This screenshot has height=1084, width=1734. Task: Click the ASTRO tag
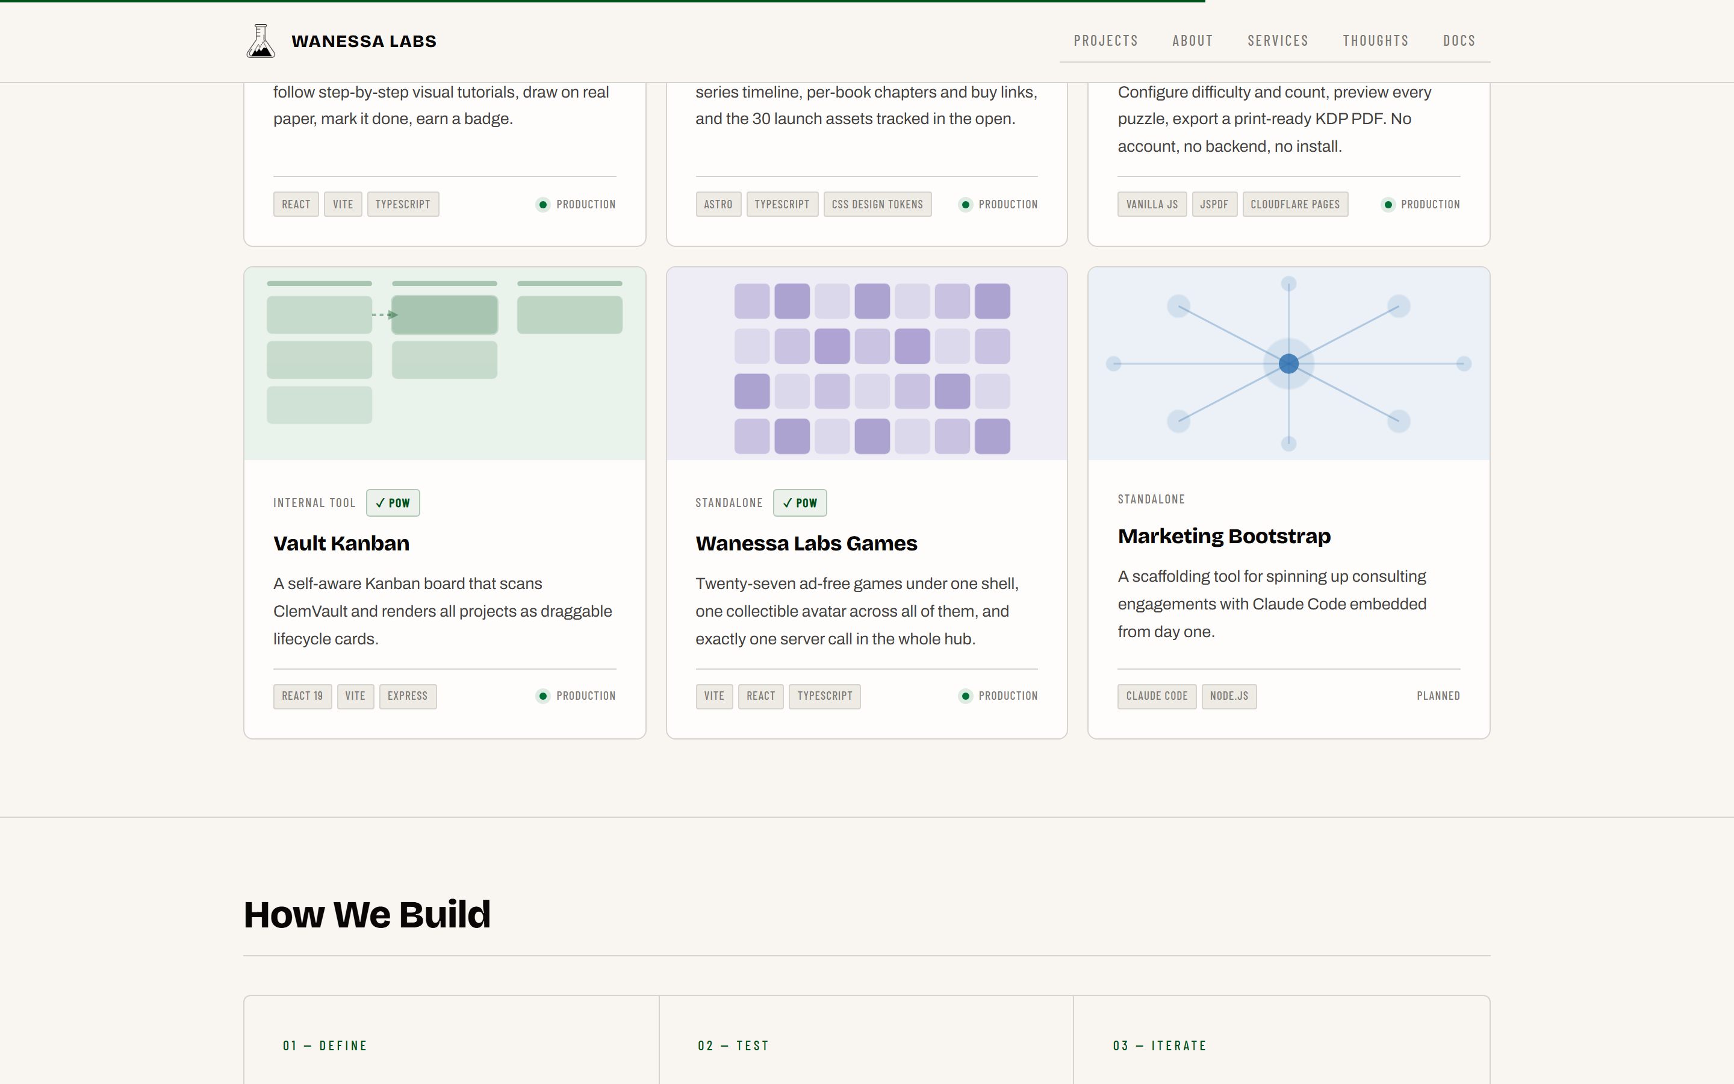pos(718,204)
